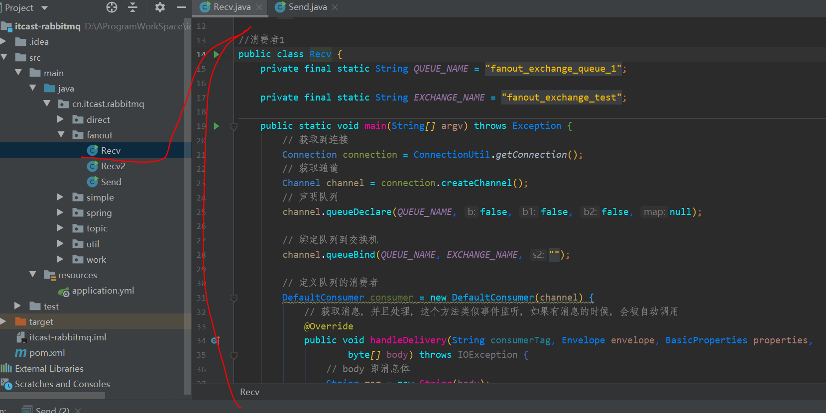Fold the main method at line 19
The image size is (826, 413).
(x=234, y=126)
